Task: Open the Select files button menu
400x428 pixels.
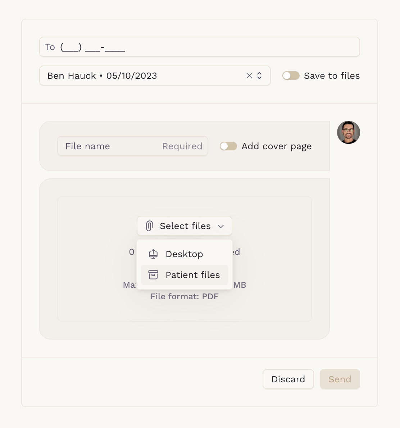Action: pyautogui.click(x=185, y=226)
